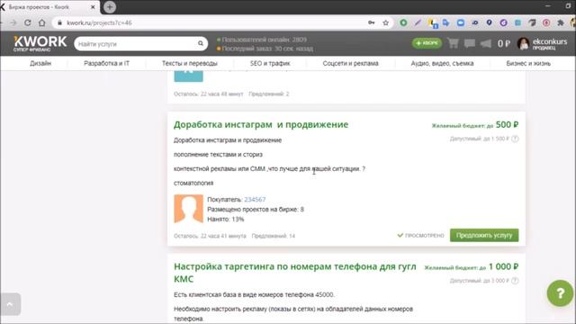The image size is (576, 324).
Task: Click the purple pen extension icon
Action: [x=418, y=22]
